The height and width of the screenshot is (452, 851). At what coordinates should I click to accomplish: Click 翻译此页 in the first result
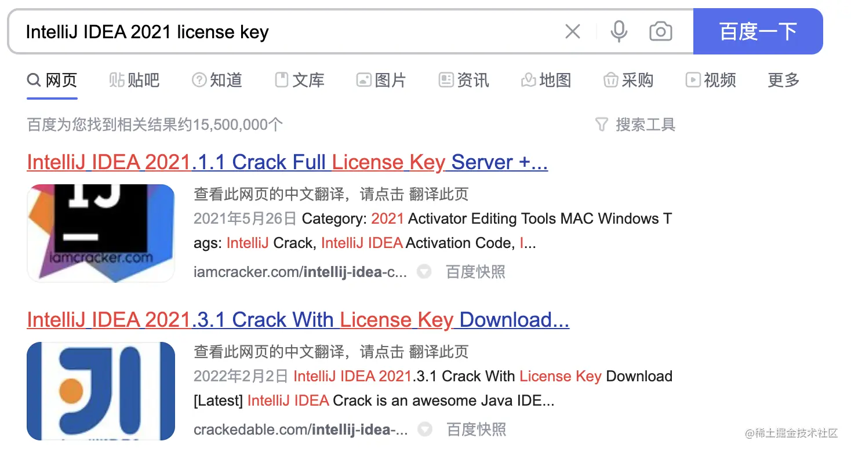click(x=439, y=194)
